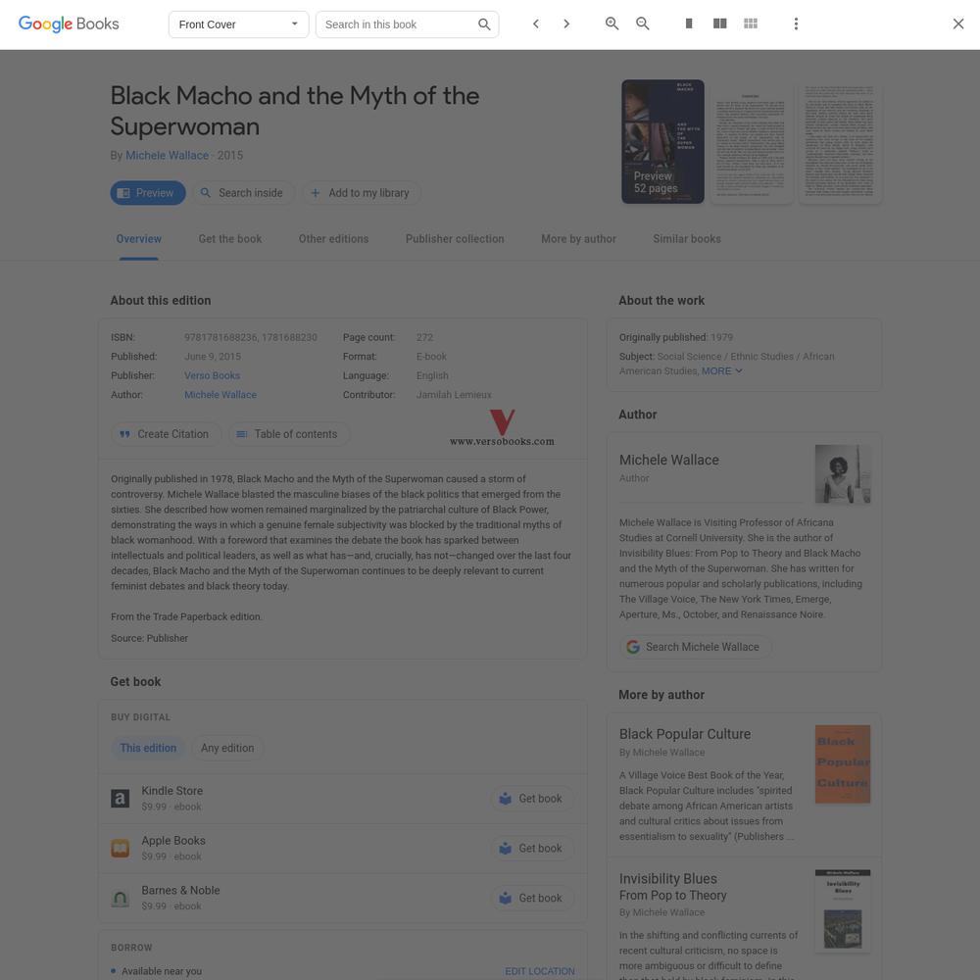Close the book viewer with the X

coord(958,24)
